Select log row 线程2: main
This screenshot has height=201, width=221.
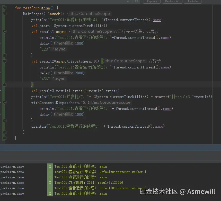pyautogui.click(x=81, y=177)
